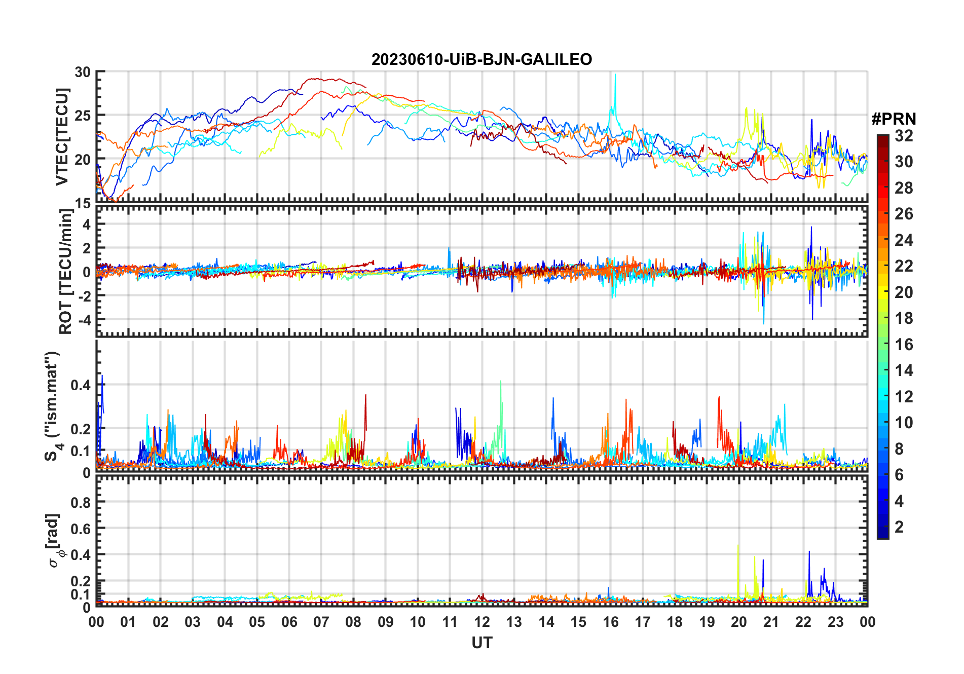Select hour label 15 on UT axis
Viewport: 964px width, 674px height.
click(x=578, y=622)
